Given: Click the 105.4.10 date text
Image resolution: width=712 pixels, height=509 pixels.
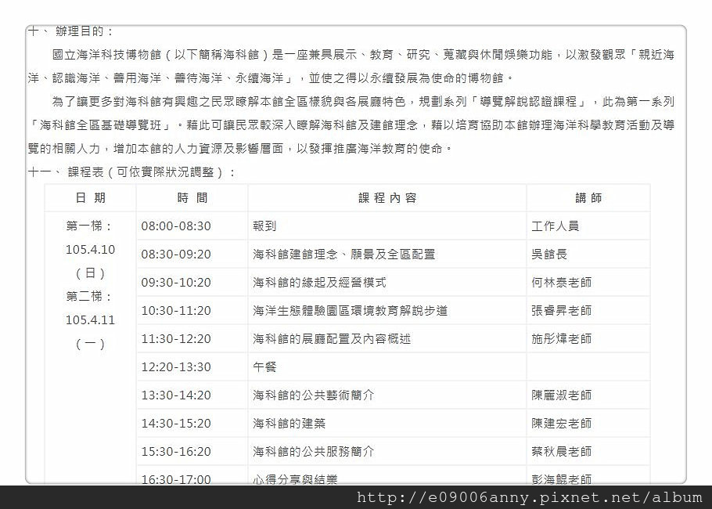Looking at the screenshot, I should (x=90, y=250).
